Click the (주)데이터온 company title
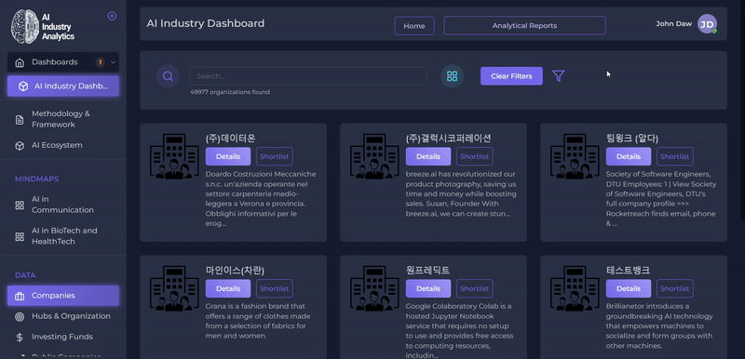745x359 pixels. [230, 139]
